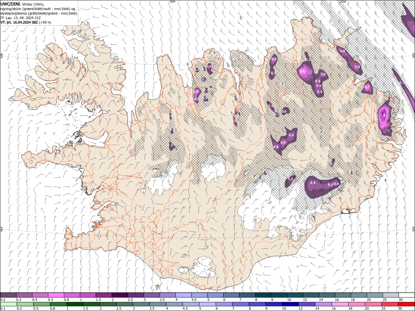Select the 'slydda/snjókoma' legend description line
The image size is (415, 311).
[x=39, y=13]
